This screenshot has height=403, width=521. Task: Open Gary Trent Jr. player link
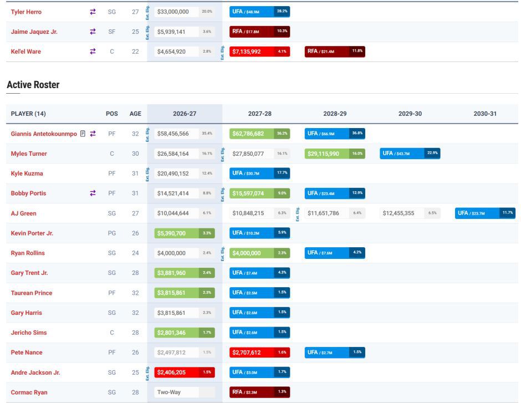(29, 273)
